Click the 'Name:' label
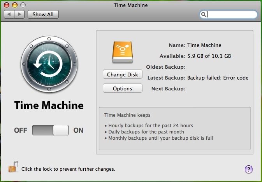Screen dimensions: 262x182 pyautogui.click(x=177, y=45)
